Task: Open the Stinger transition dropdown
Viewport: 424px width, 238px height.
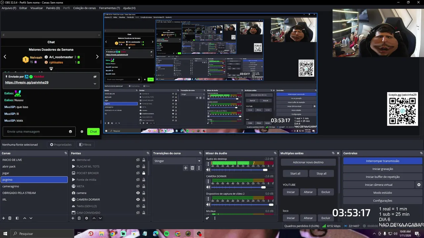Action: 177,161
